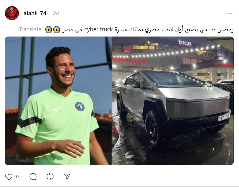239x187 pixels.
Task: Open the alahli_74_ profile avatar
Action: pos(12,13)
